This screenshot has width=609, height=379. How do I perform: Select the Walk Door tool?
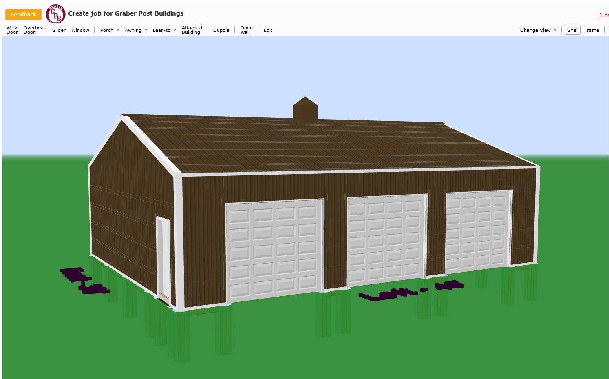pos(12,30)
